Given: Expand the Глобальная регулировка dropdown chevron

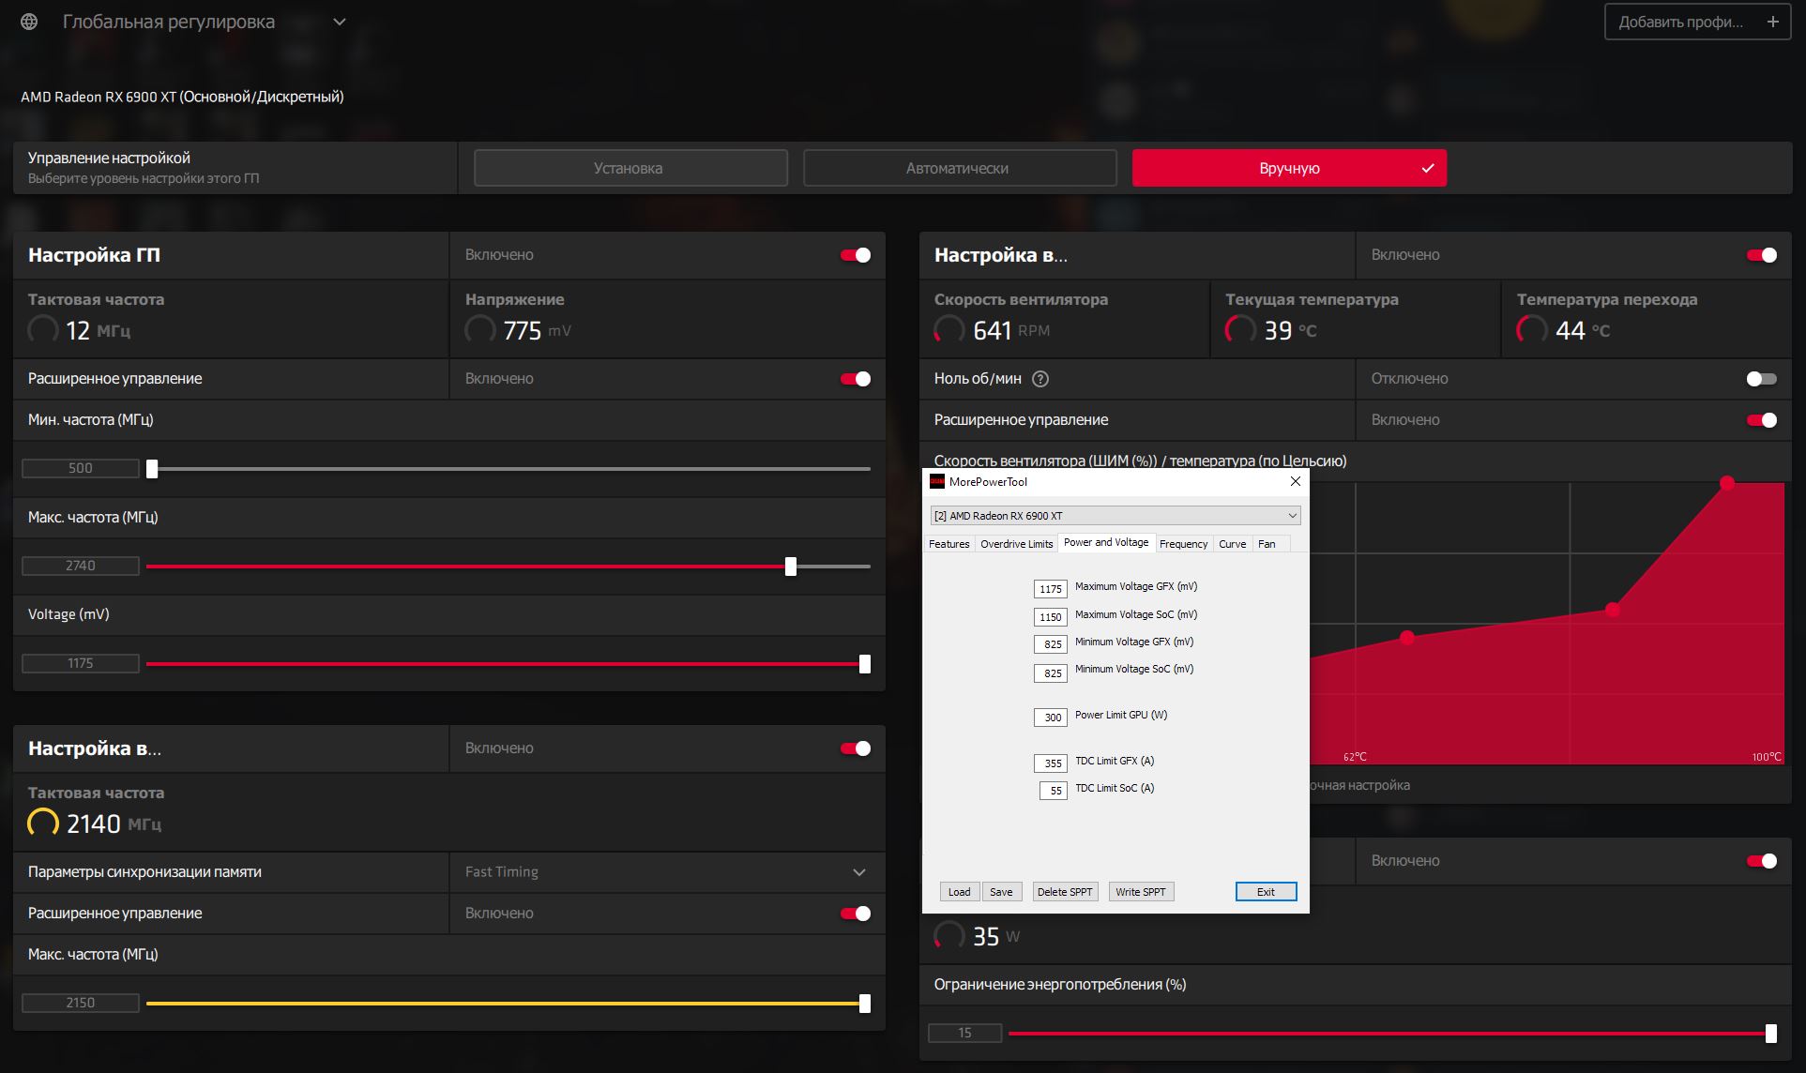Looking at the screenshot, I should point(340,22).
